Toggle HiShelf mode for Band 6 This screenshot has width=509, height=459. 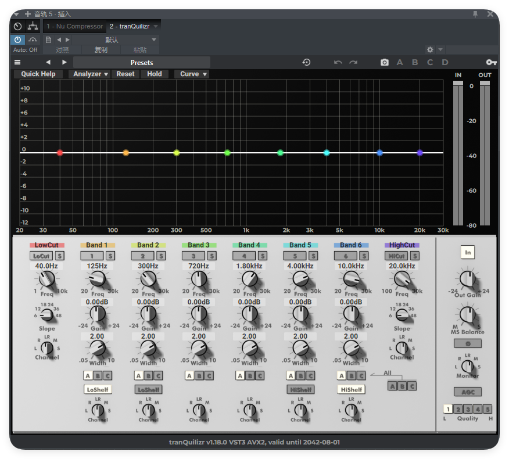(351, 389)
